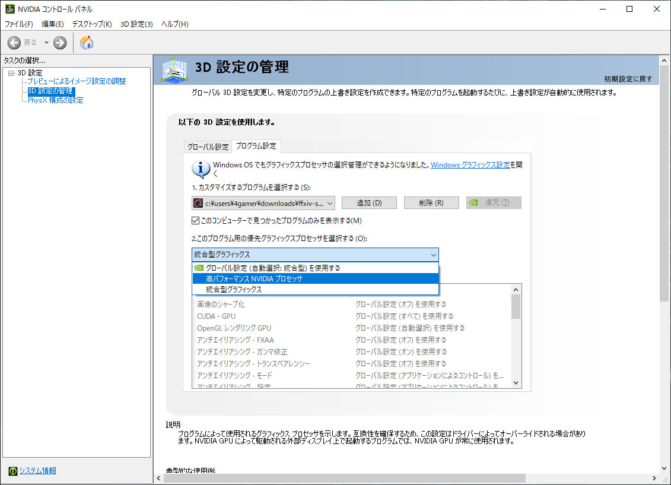671x485 pixels.
Task: Click the システム情報 icon at bottom left
Action: click(13, 471)
